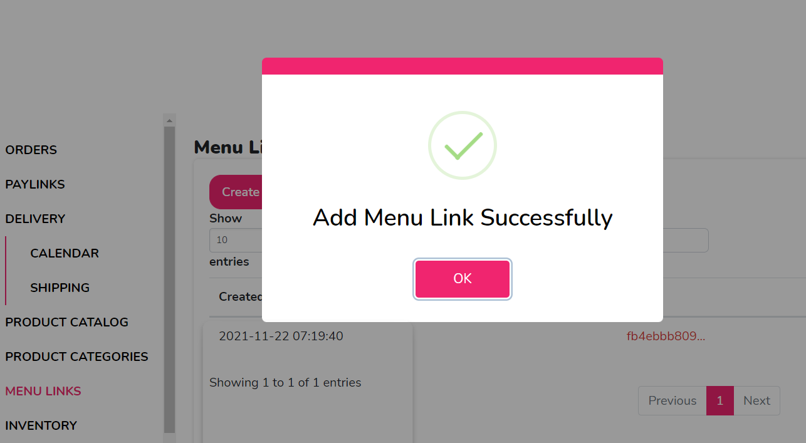Click the search input field beside the dialog
Viewport: 806px width, 443px height.
(x=686, y=241)
